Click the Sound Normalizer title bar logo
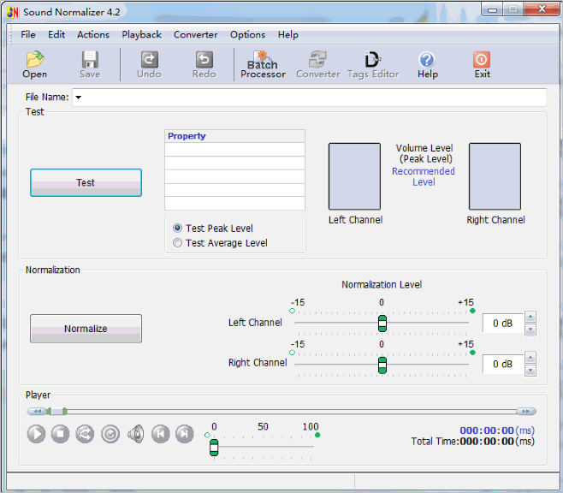This screenshot has width=563, height=493. click(x=13, y=12)
